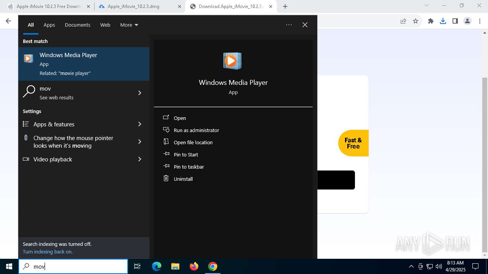Click the mouse pointer settings icon
This screenshot has width=488, height=274.
26,138
